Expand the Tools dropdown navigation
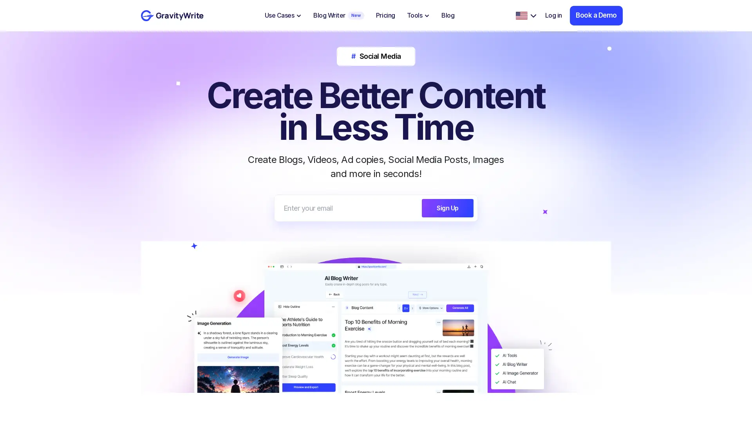This screenshot has height=423, width=752. pos(418,16)
